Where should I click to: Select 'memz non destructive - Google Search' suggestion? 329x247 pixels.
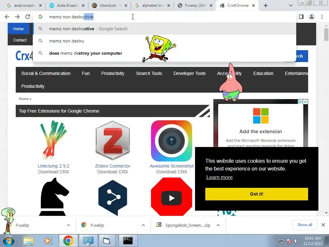(x=164, y=29)
